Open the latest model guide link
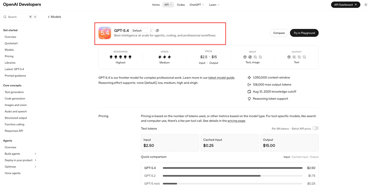The height and width of the screenshot is (186, 369). click(221, 77)
